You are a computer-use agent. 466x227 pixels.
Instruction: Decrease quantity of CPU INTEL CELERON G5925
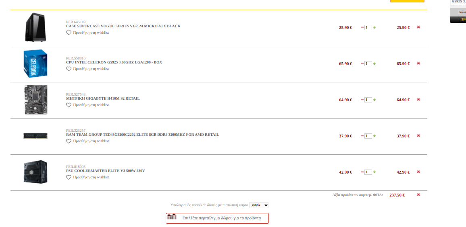(362, 63)
